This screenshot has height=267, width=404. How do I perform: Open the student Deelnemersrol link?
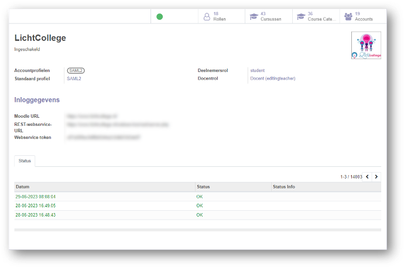[x=257, y=70]
